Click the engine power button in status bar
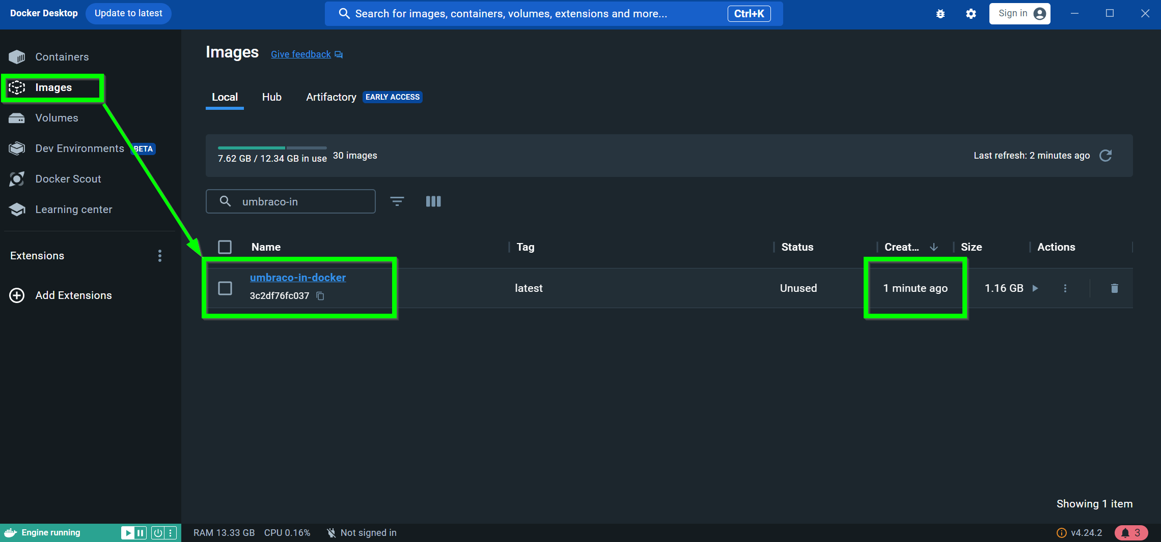Viewport: 1161px width, 542px height. [x=158, y=533]
